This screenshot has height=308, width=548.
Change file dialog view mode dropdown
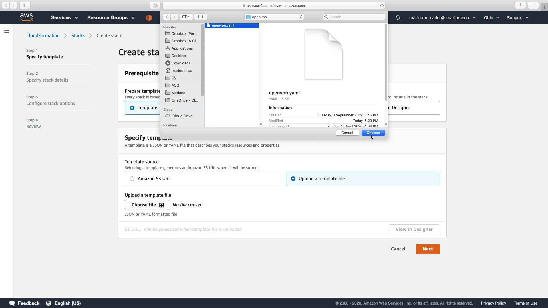coord(186,17)
